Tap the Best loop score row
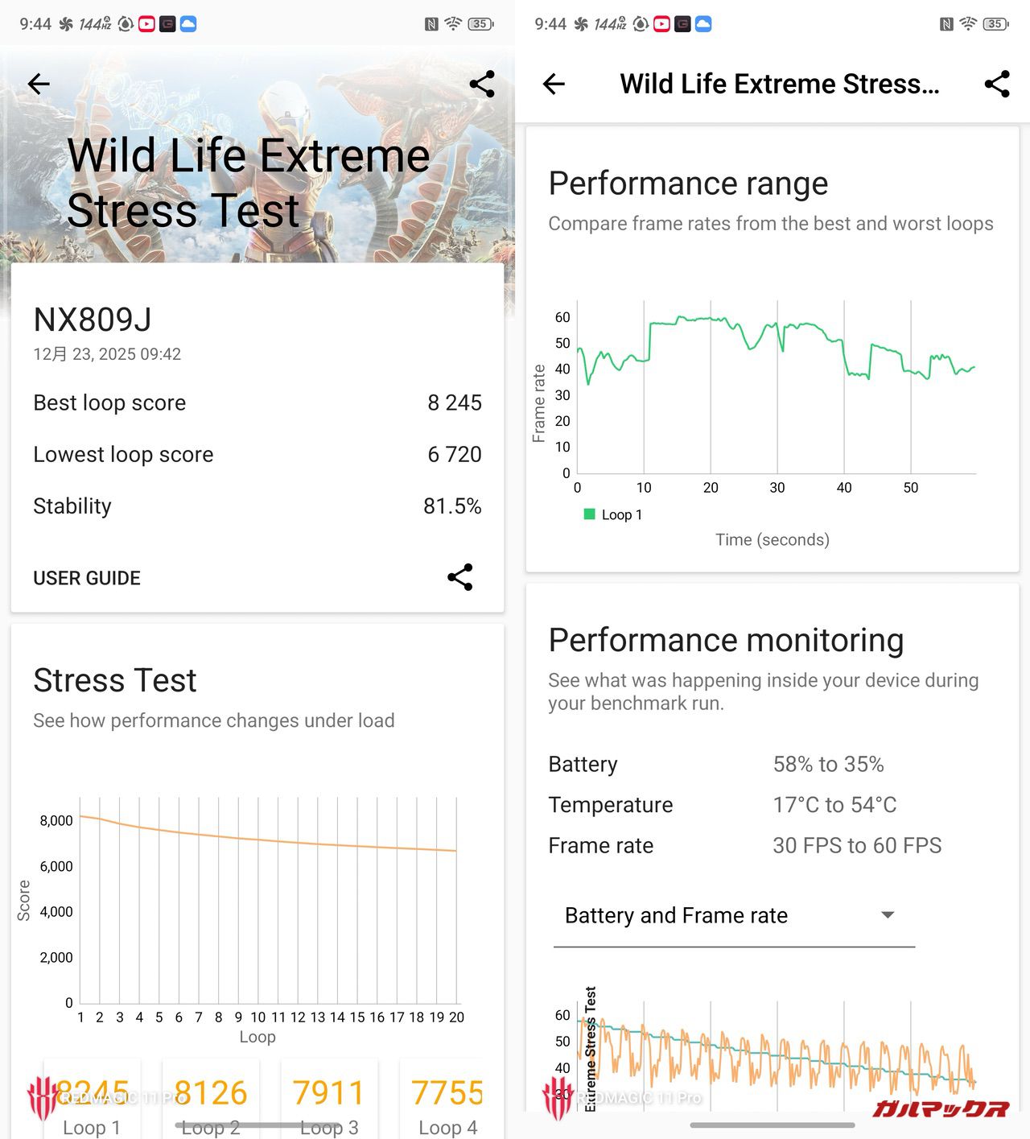The image size is (1030, 1139). (257, 402)
